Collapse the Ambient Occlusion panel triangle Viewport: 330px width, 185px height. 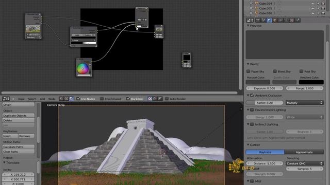tap(248, 95)
